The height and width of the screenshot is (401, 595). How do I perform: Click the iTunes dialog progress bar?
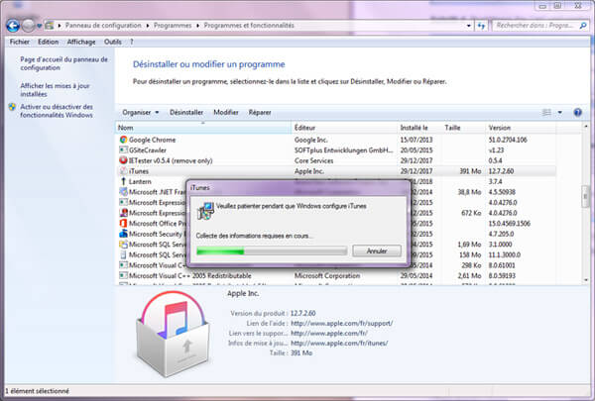pos(272,251)
